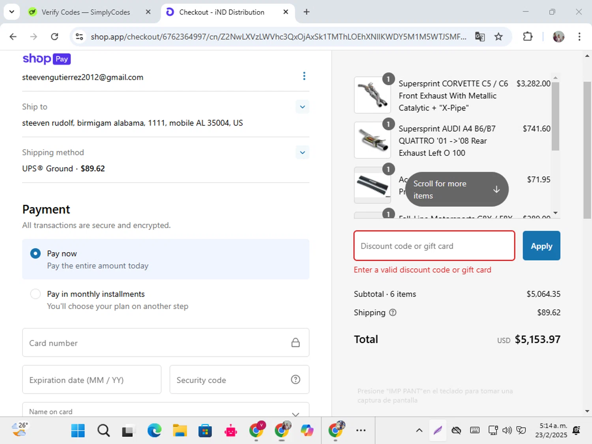Click the Shop Pay logo
Image resolution: width=592 pixels, height=444 pixels.
[x=47, y=59]
